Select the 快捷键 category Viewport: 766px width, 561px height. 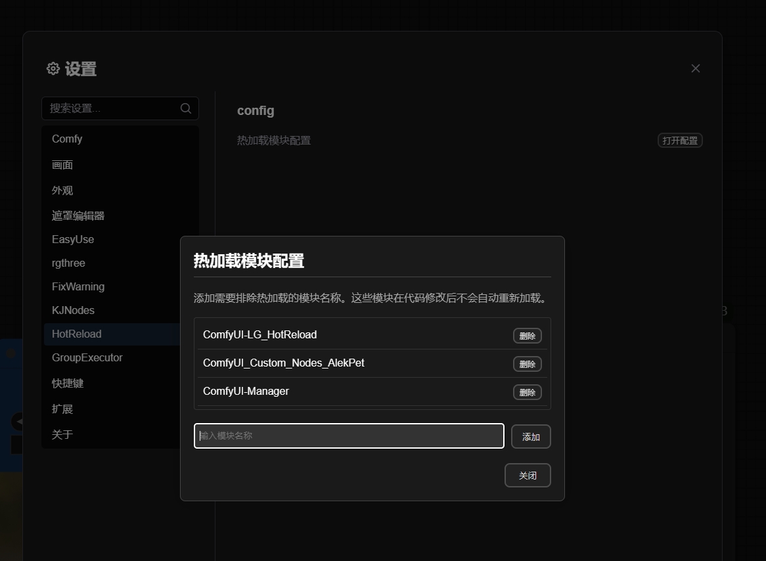[112, 383]
